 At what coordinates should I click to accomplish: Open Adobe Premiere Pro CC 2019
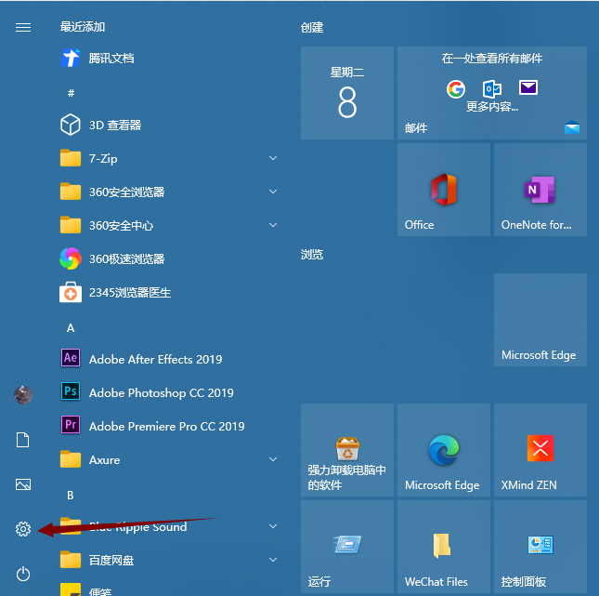tap(166, 426)
